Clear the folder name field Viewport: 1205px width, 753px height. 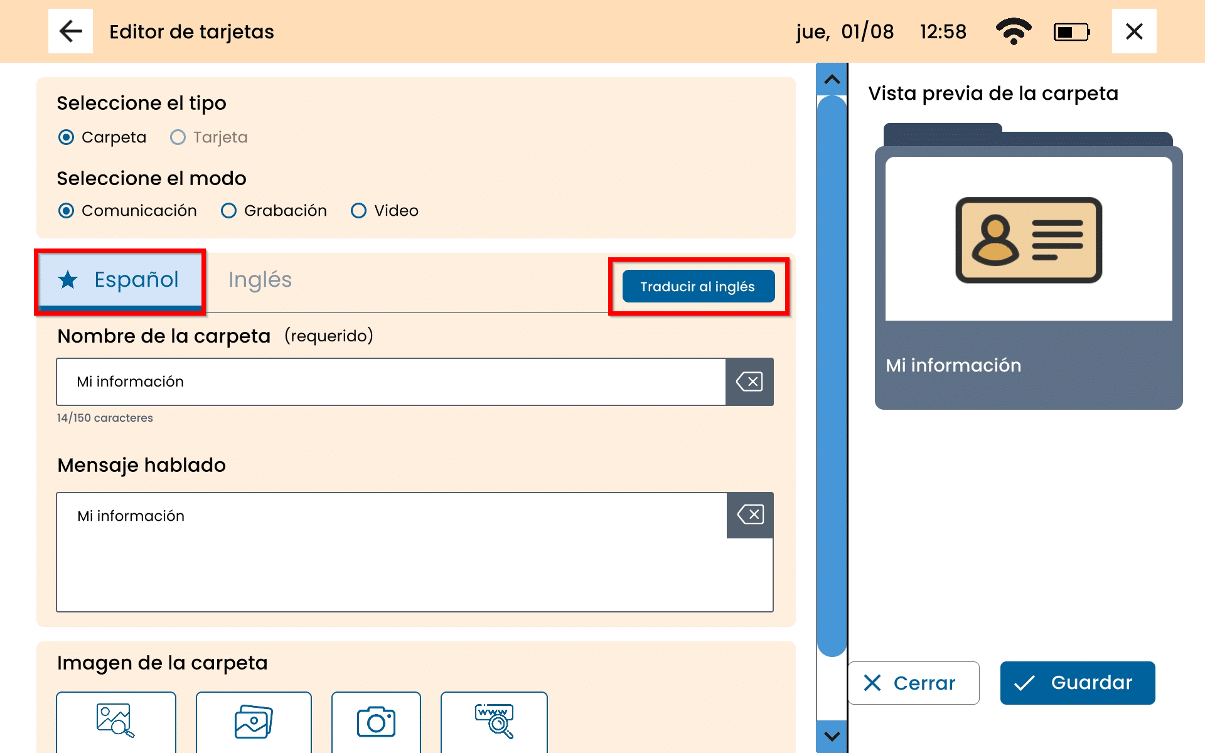click(x=749, y=382)
